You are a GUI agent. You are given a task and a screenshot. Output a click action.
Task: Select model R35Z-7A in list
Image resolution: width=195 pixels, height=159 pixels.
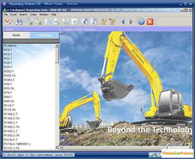point(10,75)
